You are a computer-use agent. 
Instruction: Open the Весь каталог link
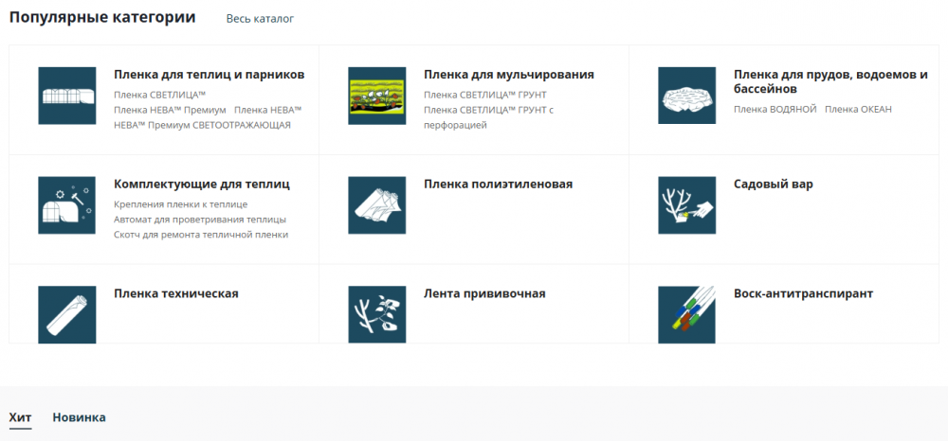tap(260, 19)
